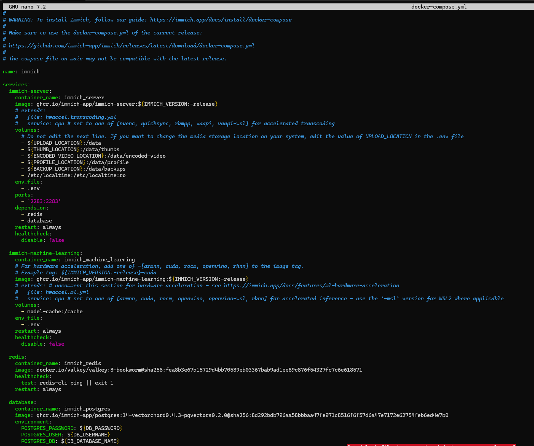The height and width of the screenshot is (446, 534).
Task: Click the '2283:2283' port mapping
Action: [x=44, y=201]
